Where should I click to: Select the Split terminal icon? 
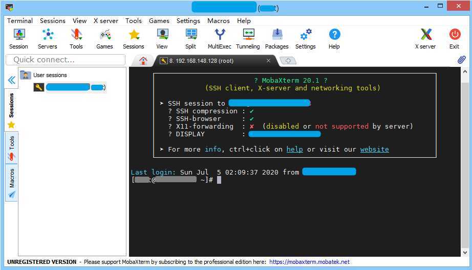pyautogui.click(x=191, y=39)
